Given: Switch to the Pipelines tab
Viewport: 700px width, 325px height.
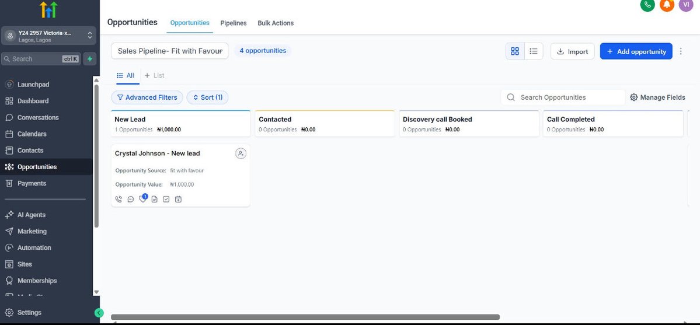Looking at the screenshot, I should [234, 23].
